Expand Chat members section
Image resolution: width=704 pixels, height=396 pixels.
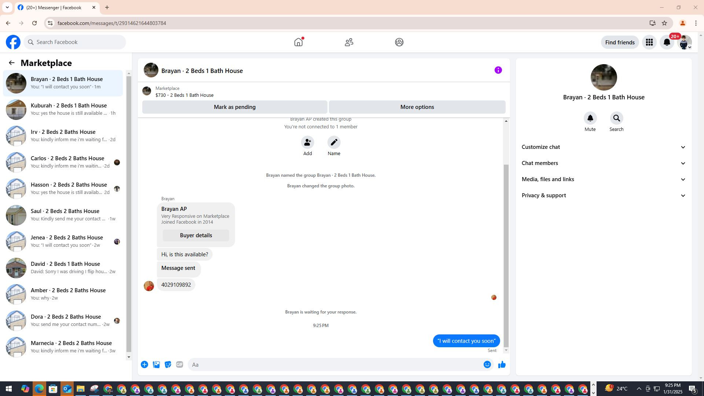pos(604,163)
